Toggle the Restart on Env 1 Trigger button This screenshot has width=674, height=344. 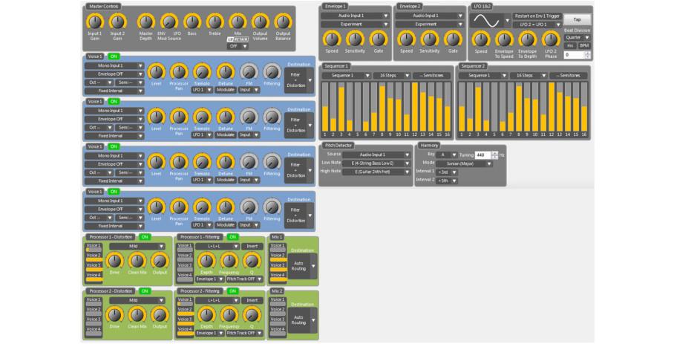coord(535,16)
